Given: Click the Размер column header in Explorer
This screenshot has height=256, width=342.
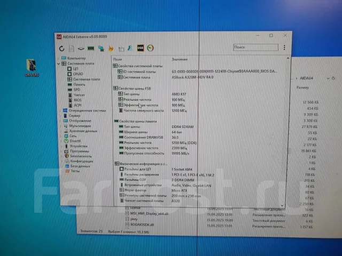Looking at the screenshot, I should point(303,87).
